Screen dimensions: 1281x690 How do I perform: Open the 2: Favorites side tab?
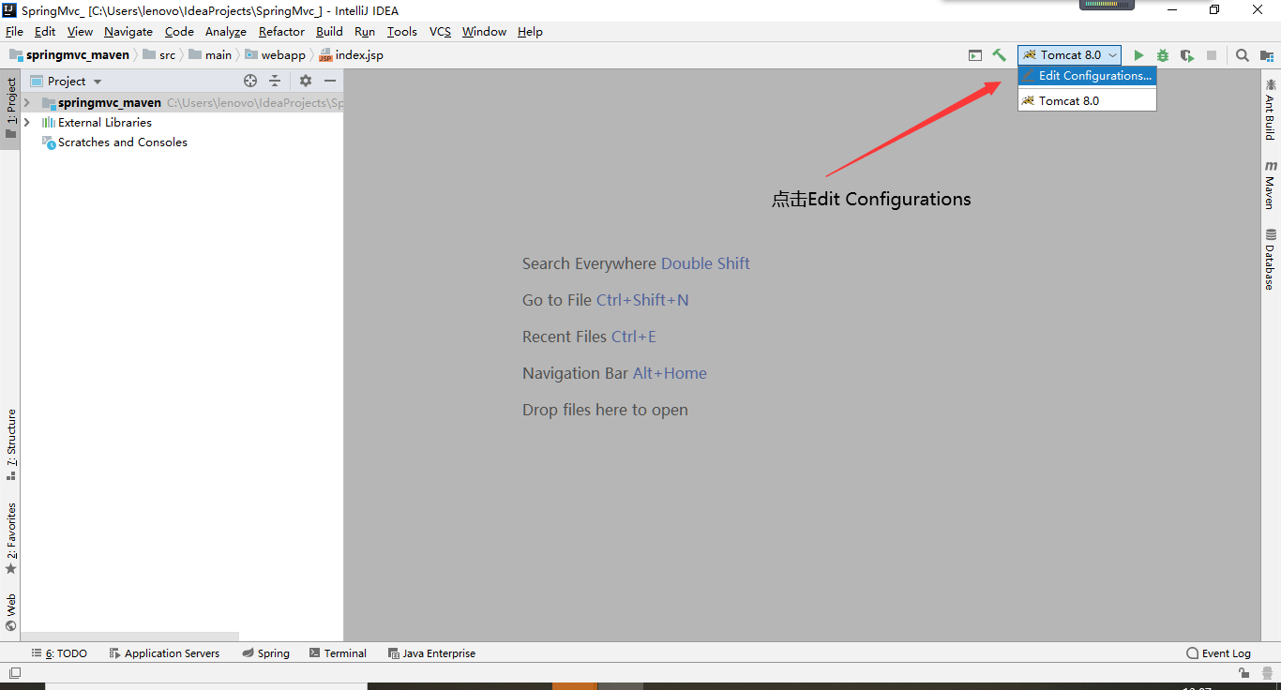pos(11,538)
